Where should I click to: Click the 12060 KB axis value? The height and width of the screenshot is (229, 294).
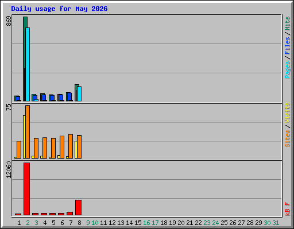(x=9, y=170)
